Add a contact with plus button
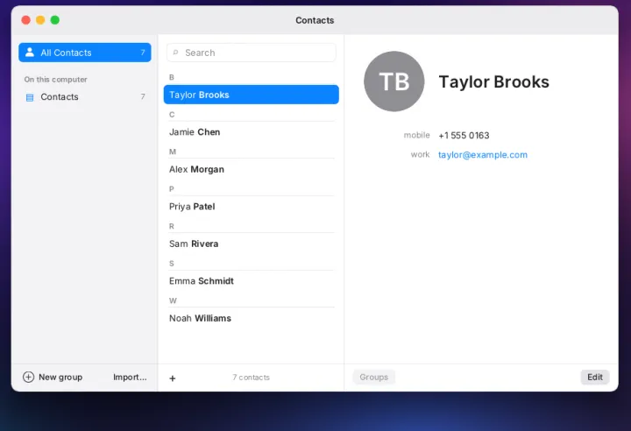The width and height of the screenshot is (631, 431). (173, 378)
